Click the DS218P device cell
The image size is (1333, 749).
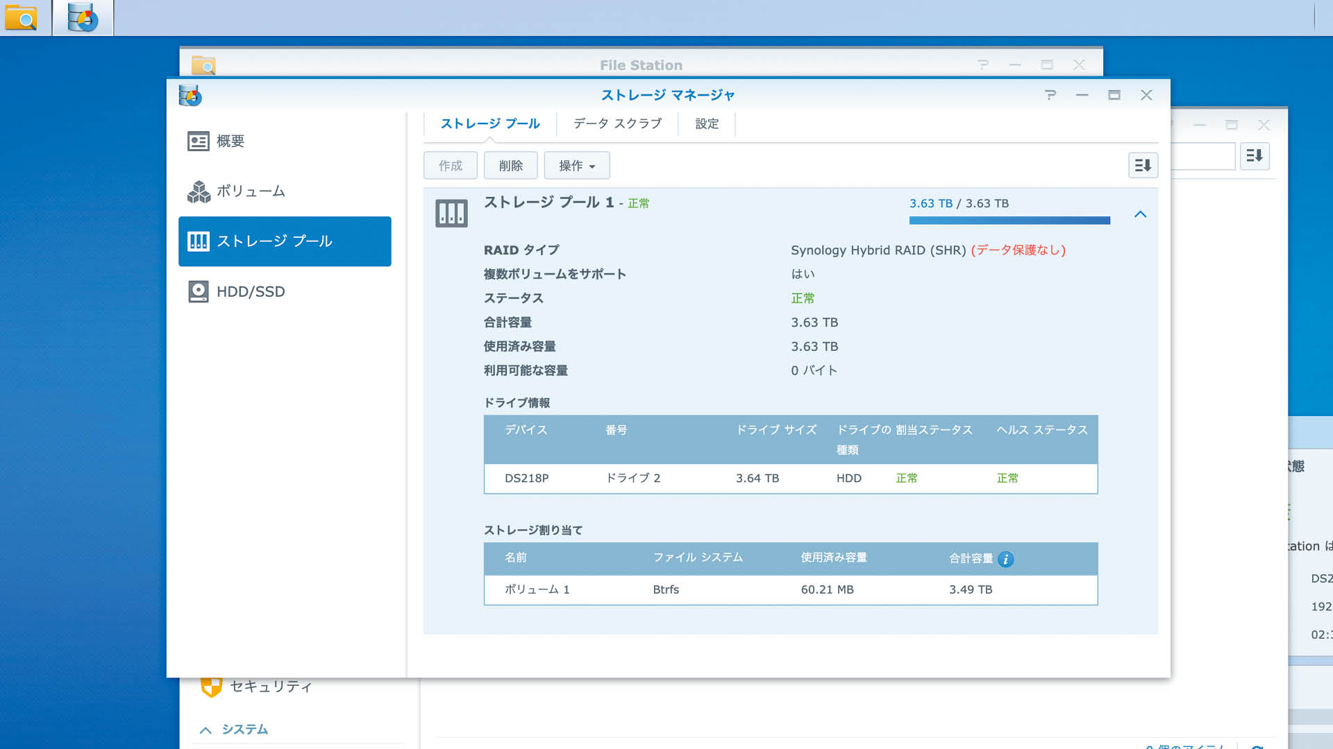click(526, 479)
